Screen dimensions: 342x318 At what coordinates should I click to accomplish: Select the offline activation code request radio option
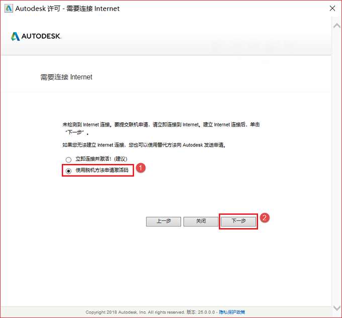click(68, 171)
